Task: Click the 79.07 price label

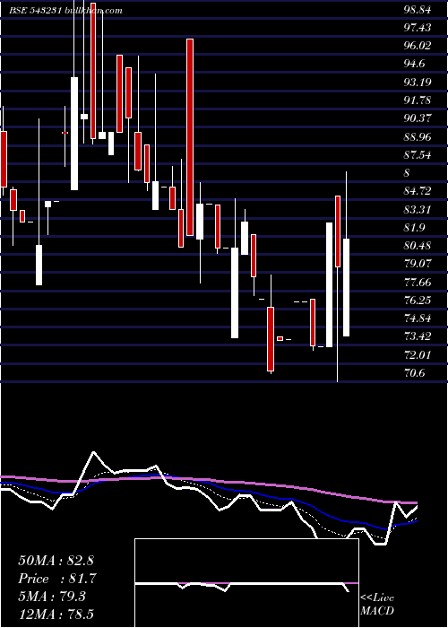Action: [418, 264]
